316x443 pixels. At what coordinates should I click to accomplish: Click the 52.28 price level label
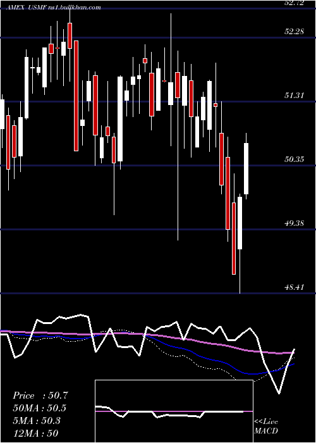[x=295, y=32]
